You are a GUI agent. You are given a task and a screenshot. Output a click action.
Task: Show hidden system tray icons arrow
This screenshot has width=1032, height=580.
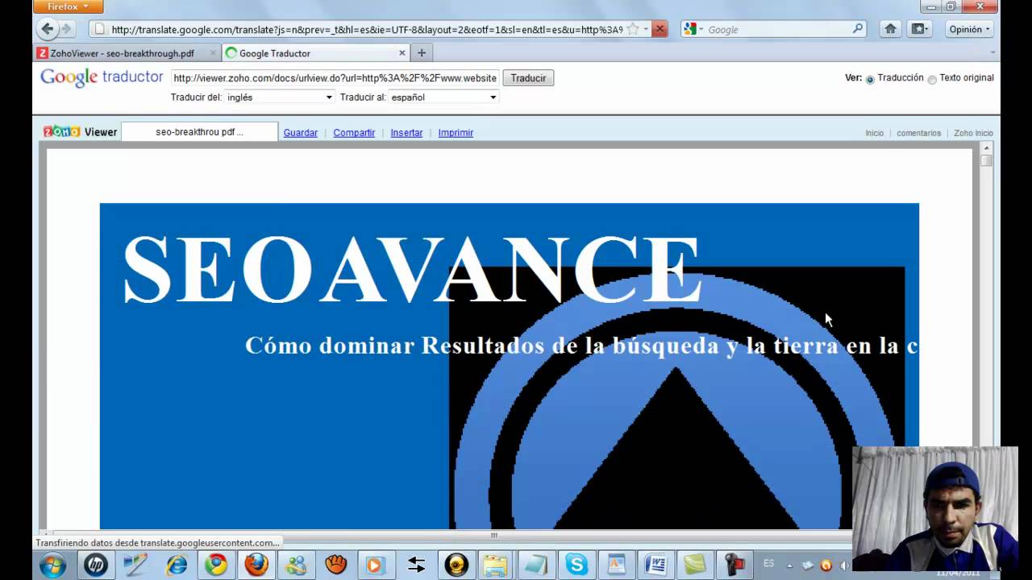tap(789, 565)
